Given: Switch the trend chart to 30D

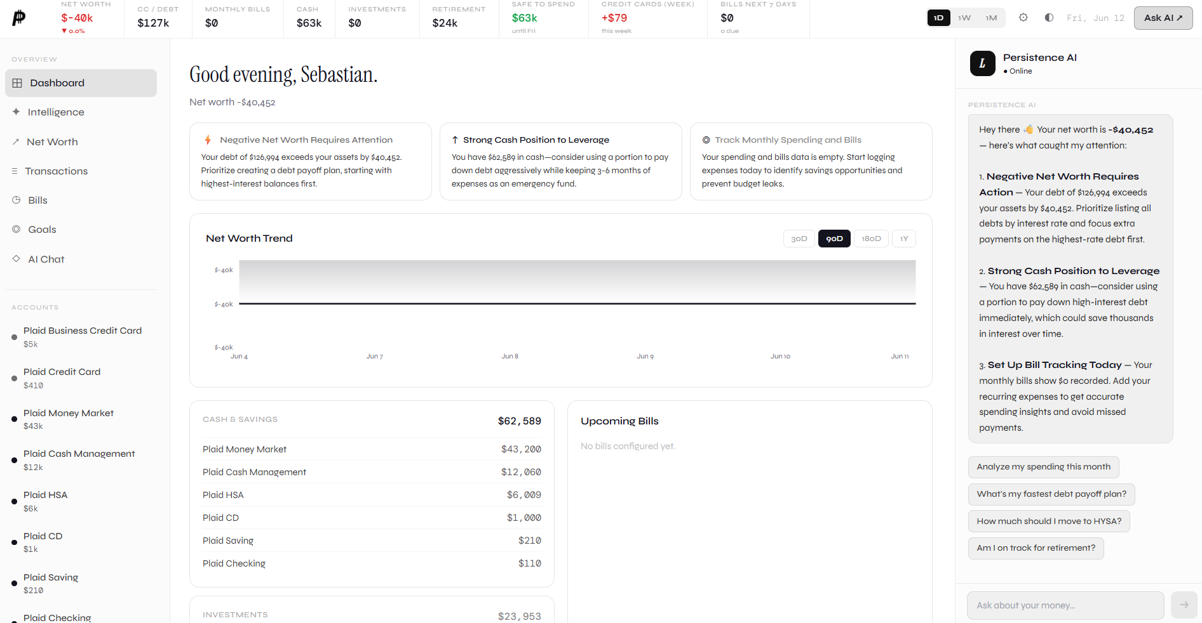Looking at the screenshot, I should 799,239.
